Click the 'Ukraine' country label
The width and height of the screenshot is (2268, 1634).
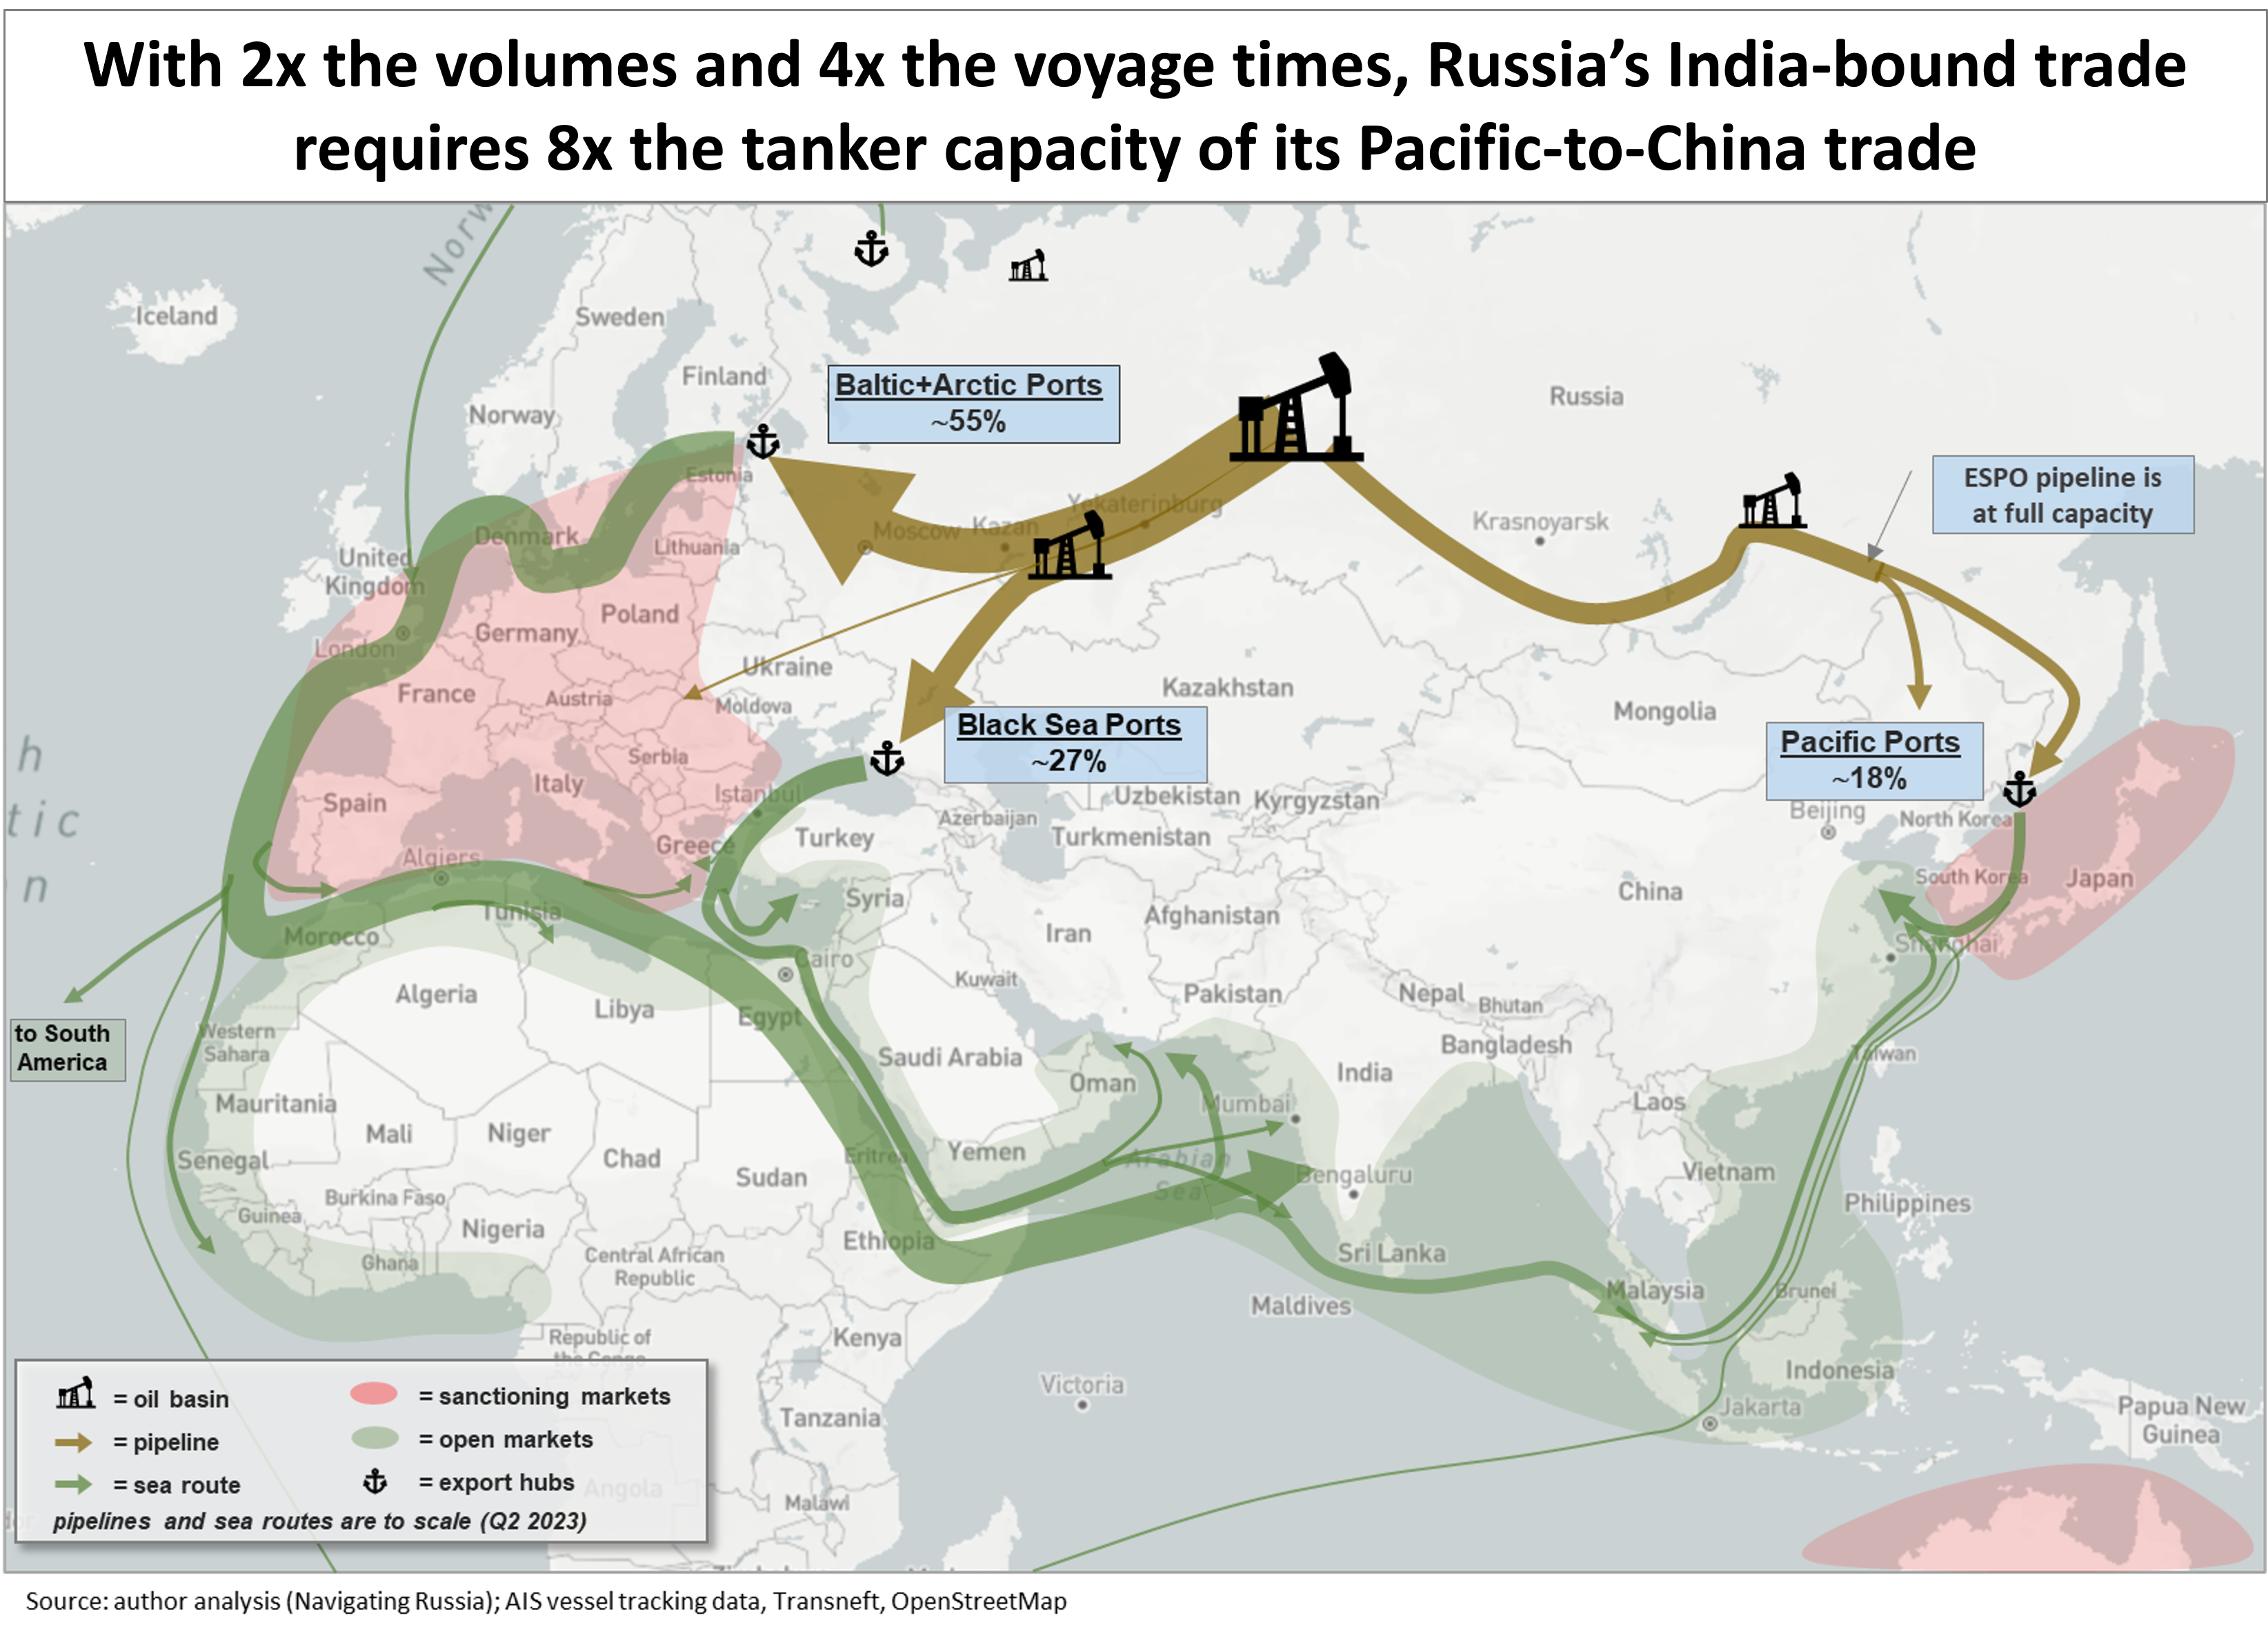(x=787, y=667)
